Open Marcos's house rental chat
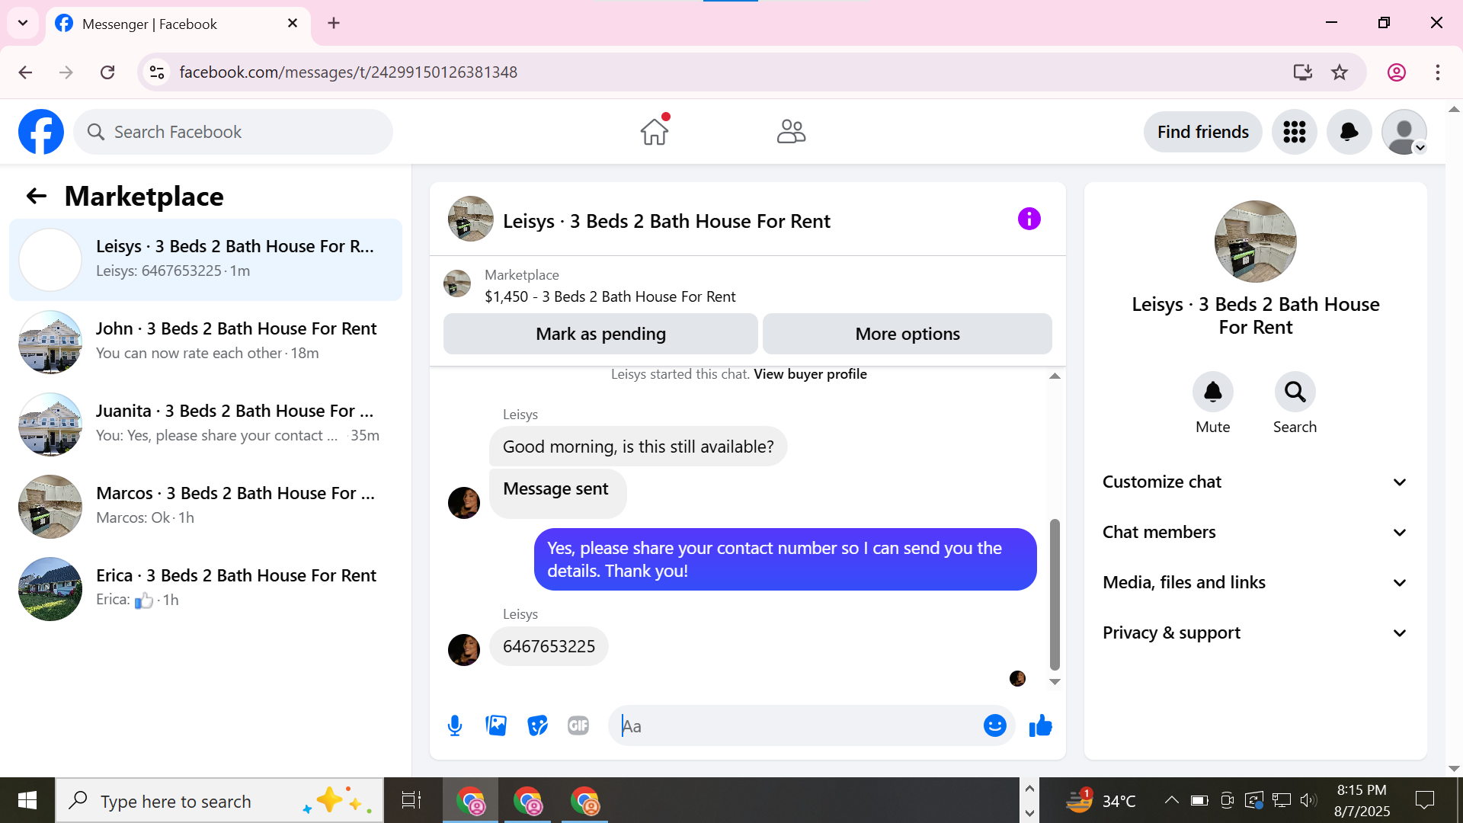The width and height of the screenshot is (1463, 823). tap(206, 507)
